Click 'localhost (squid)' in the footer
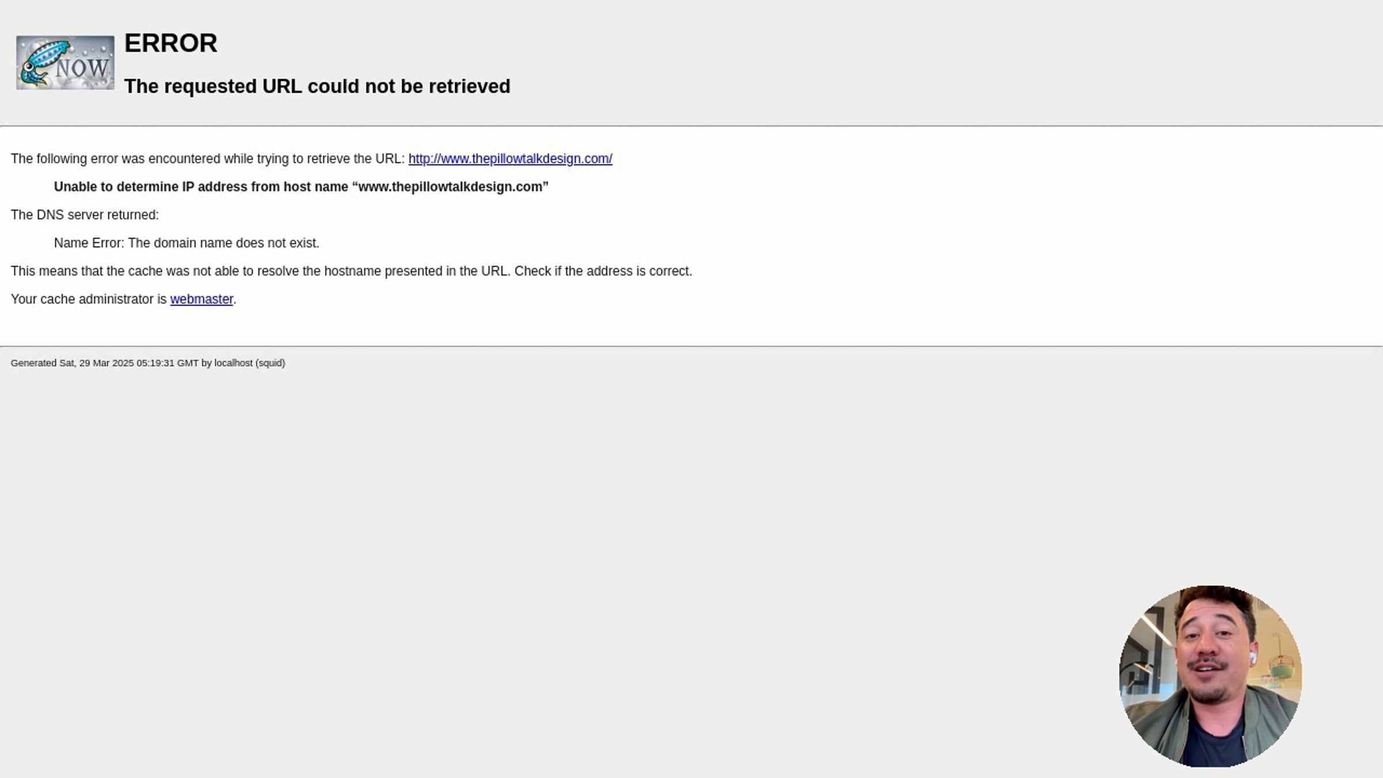 250,363
